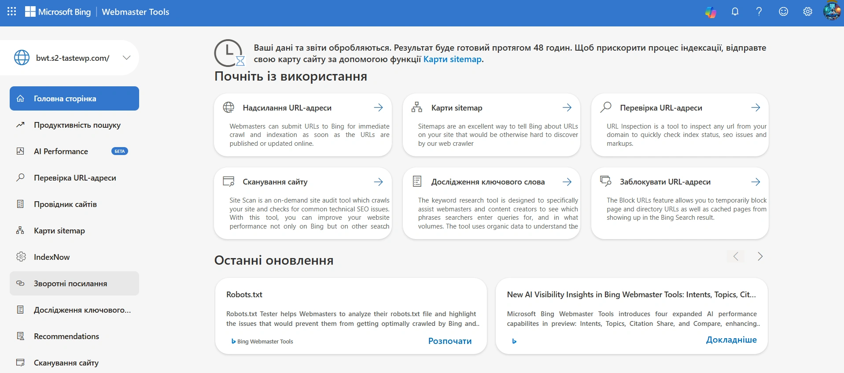
Task: Open Заблокувати URL-адреси card title
Action: point(665,182)
